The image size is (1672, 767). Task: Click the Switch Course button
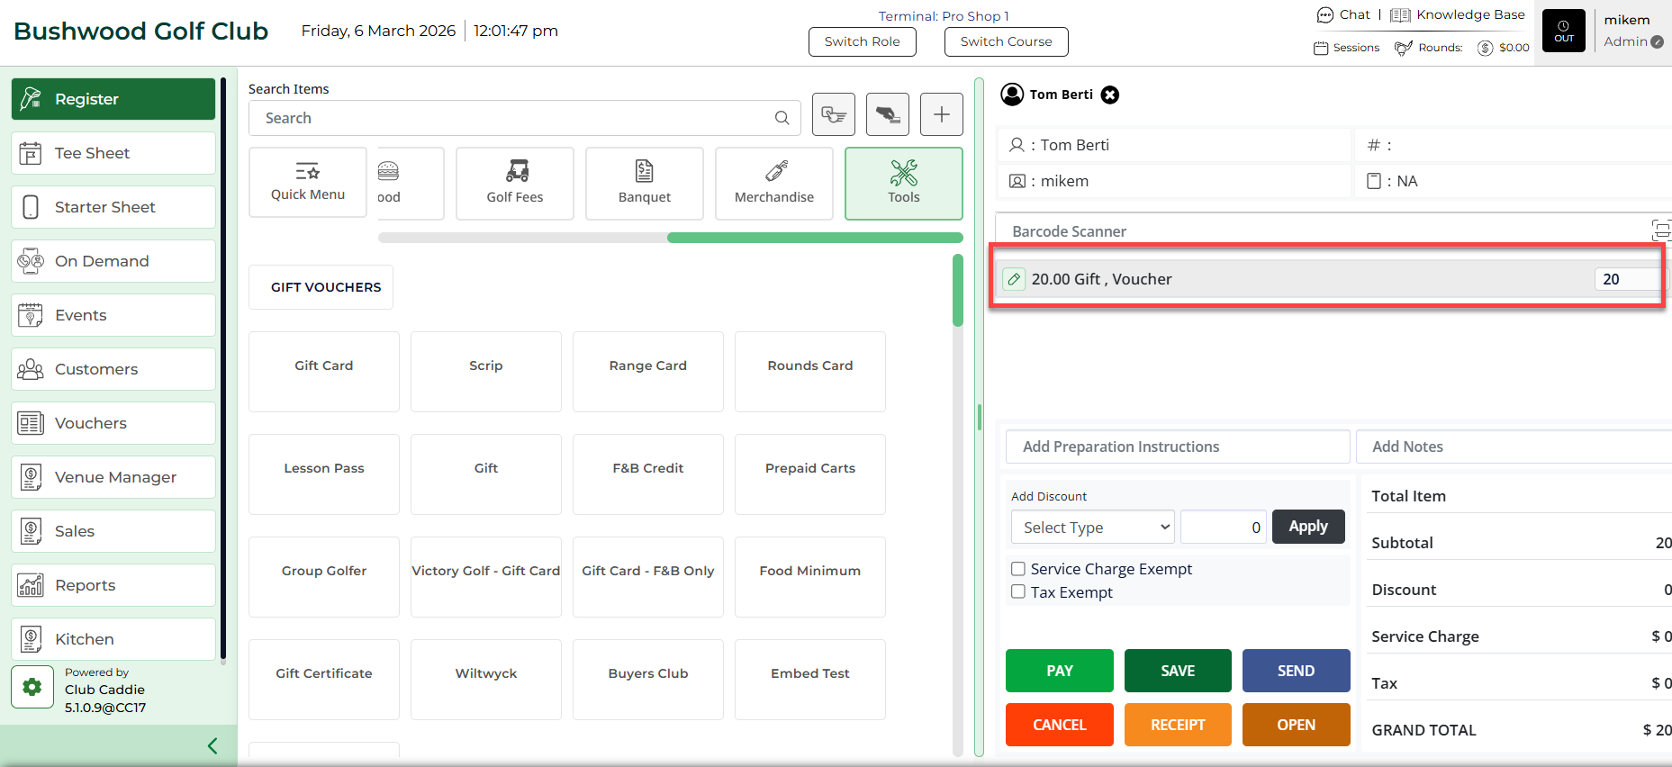pos(1006,41)
